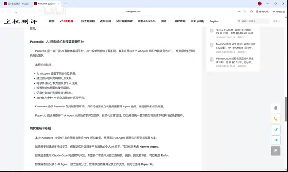Open the sidebar article mentioning 29.99 元/月

pyautogui.click(x=234, y=32)
